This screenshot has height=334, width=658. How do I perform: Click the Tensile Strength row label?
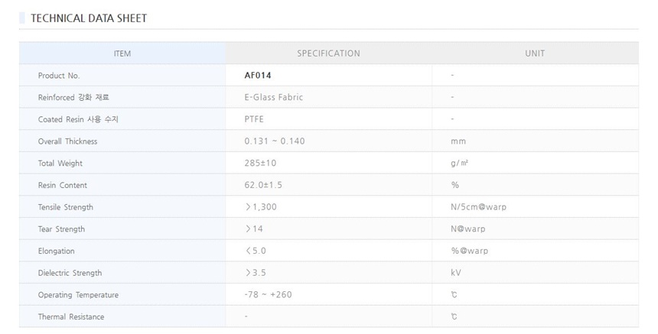pyautogui.click(x=66, y=207)
